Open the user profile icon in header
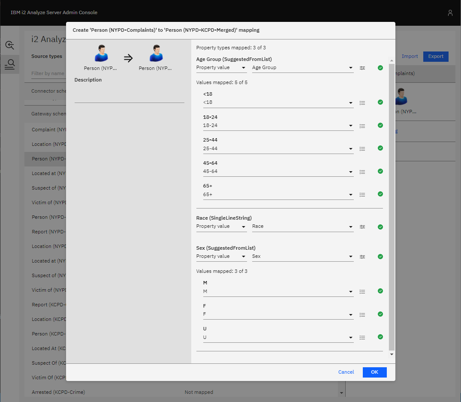Screen dimensions: 461x402 (x=450, y=13)
